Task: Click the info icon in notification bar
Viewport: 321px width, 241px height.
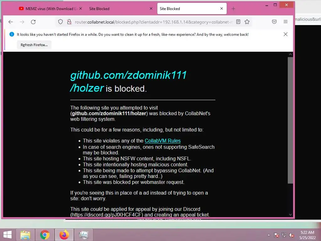Action: tap(12, 34)
